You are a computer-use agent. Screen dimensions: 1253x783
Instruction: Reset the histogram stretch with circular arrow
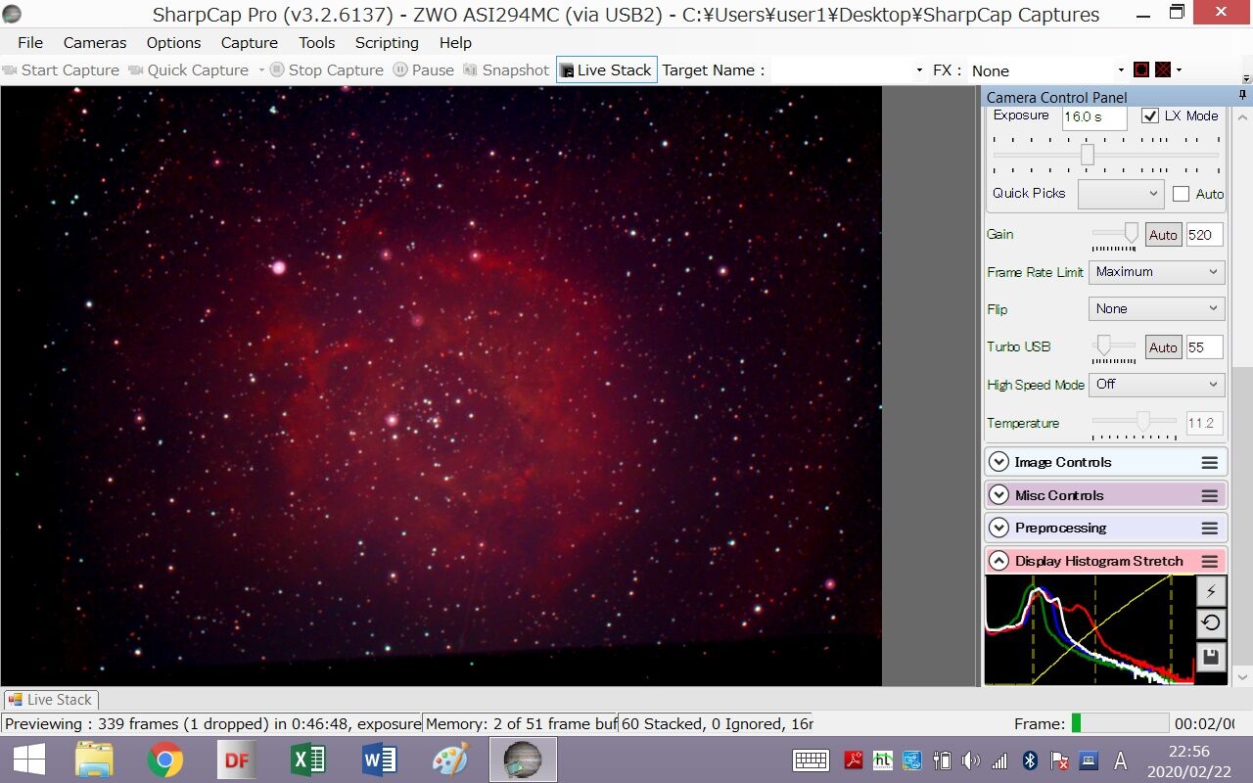pyautogui.click(x=1211, y=623)
